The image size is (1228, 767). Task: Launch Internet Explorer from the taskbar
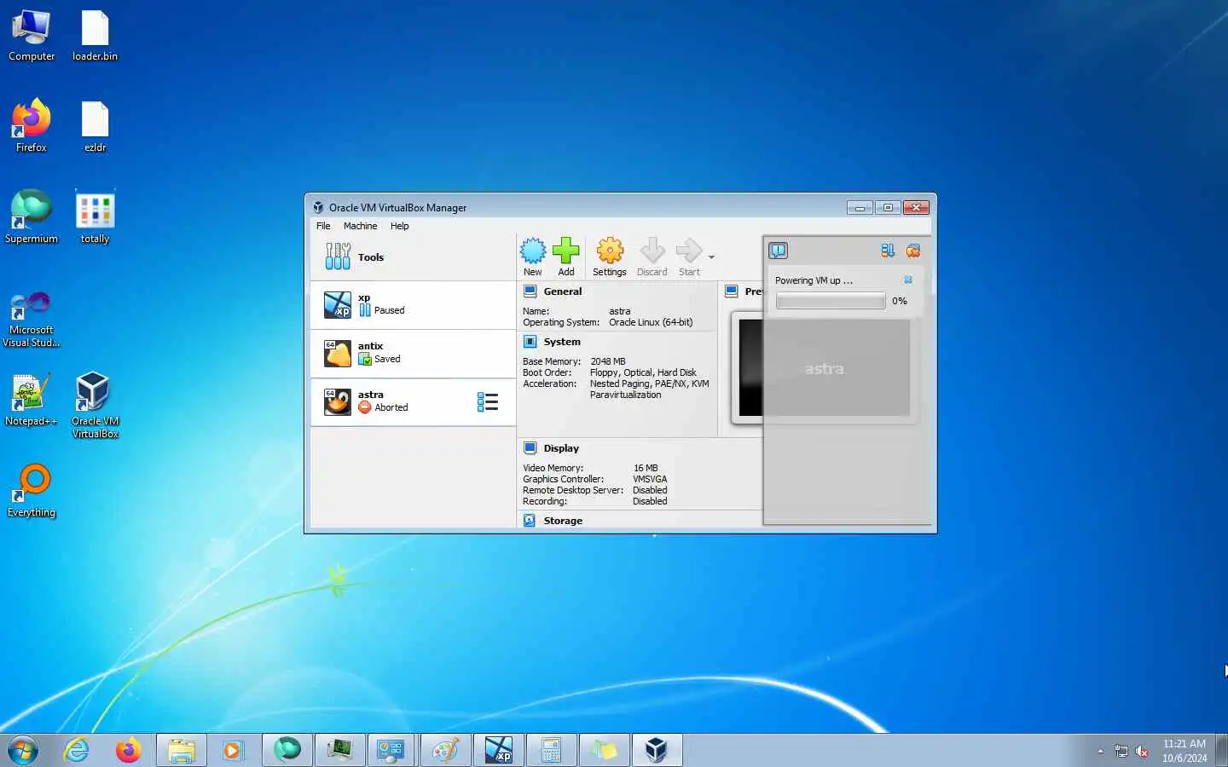[x=77, y=750]
